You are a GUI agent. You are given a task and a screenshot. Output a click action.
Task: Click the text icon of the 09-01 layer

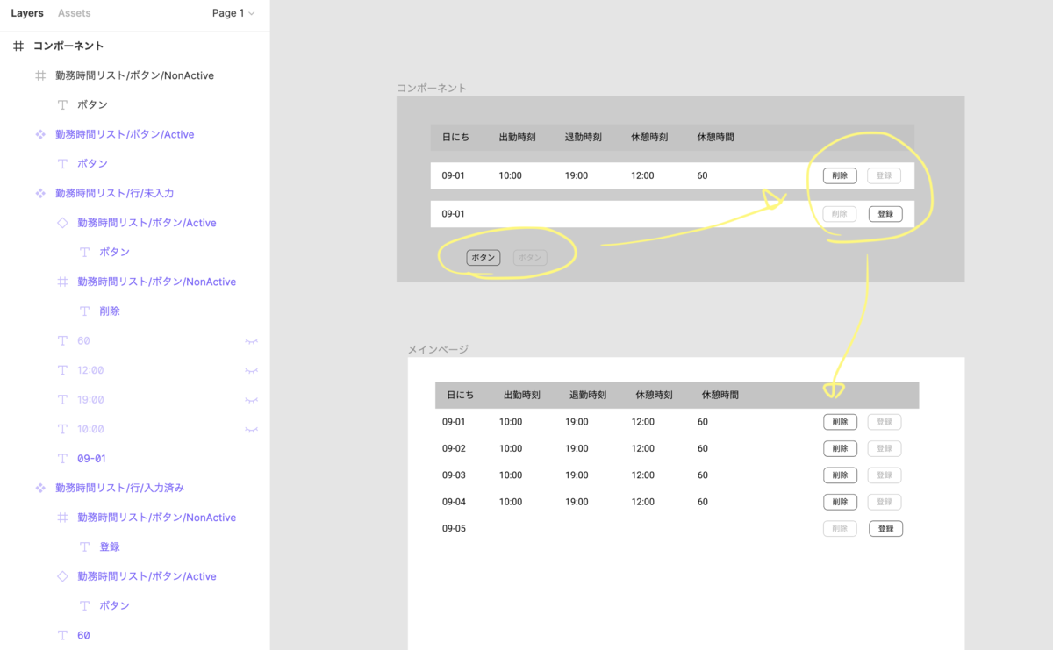coord(62,458)
